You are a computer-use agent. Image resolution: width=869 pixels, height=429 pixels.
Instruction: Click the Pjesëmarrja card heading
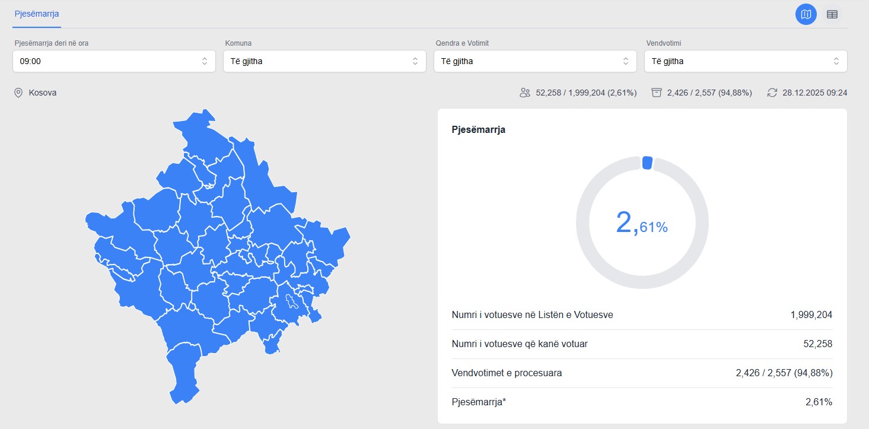479,129
